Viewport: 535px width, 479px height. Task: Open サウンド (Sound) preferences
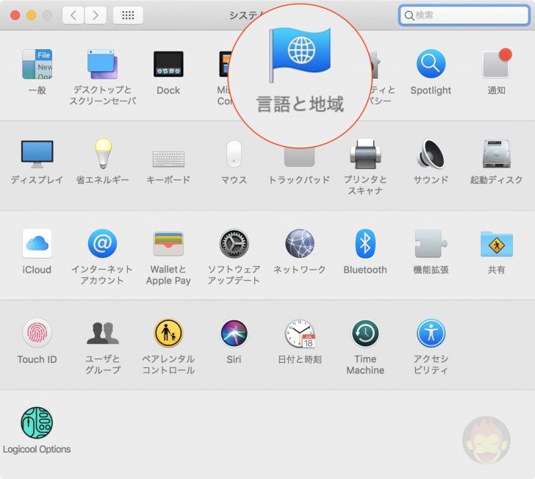pos(431,154)
